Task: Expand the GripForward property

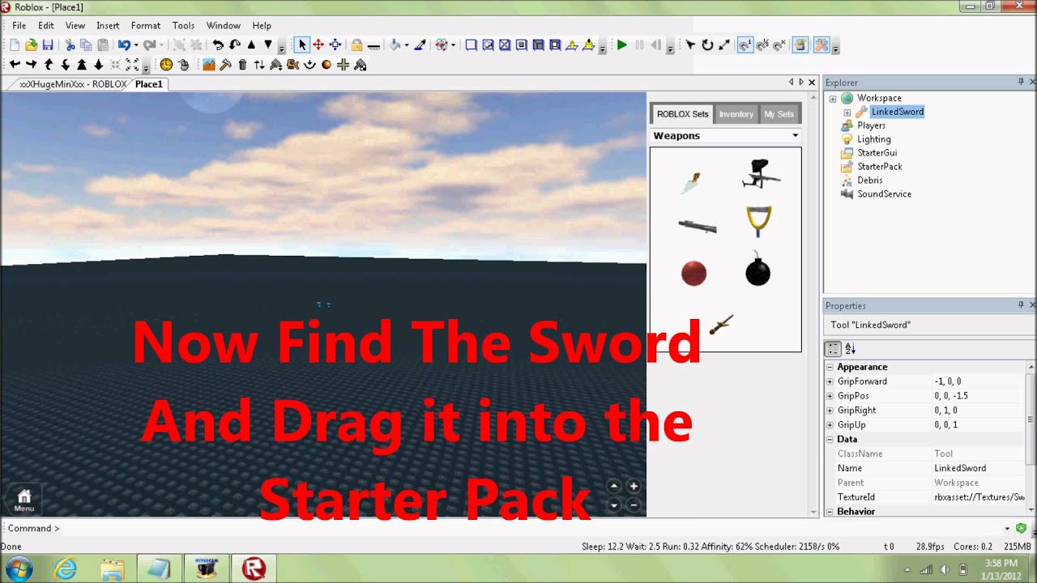Action: 830,381
